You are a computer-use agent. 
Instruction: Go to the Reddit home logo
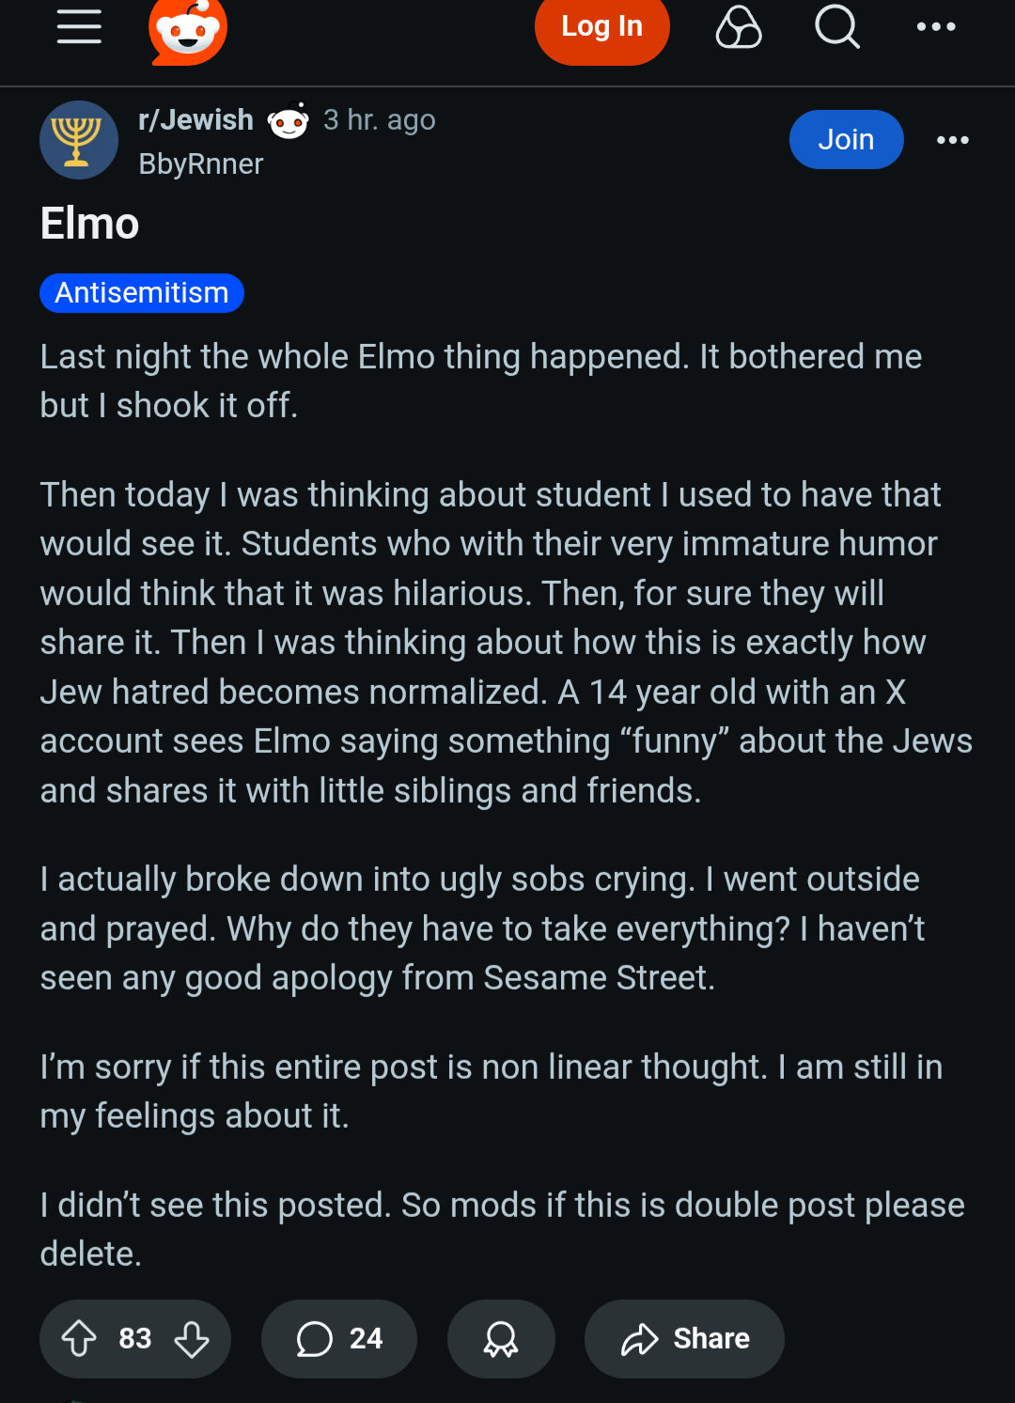[x=188, y=30]
